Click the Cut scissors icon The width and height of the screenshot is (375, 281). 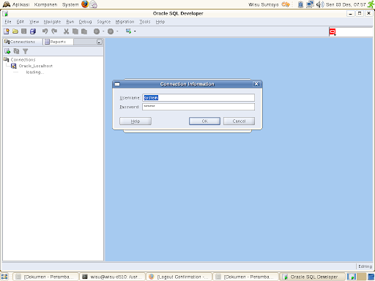[x=66, y=31]
